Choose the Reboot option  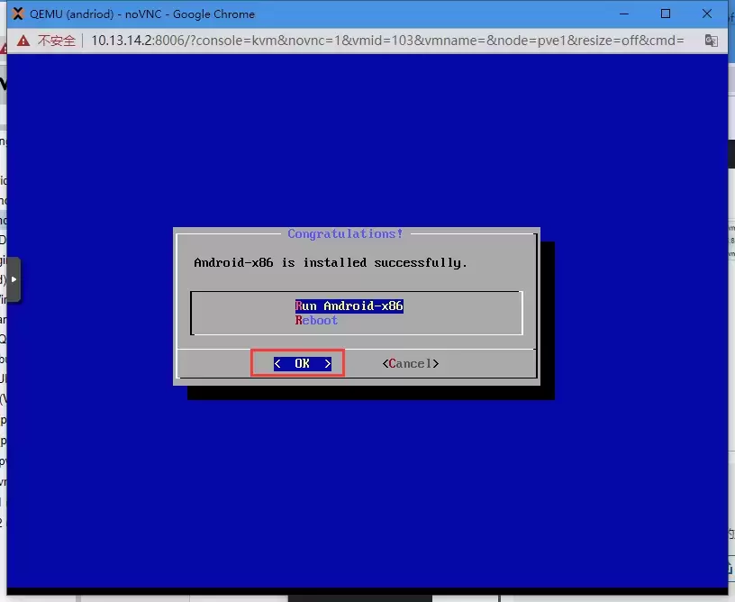[x=316, y=321]
